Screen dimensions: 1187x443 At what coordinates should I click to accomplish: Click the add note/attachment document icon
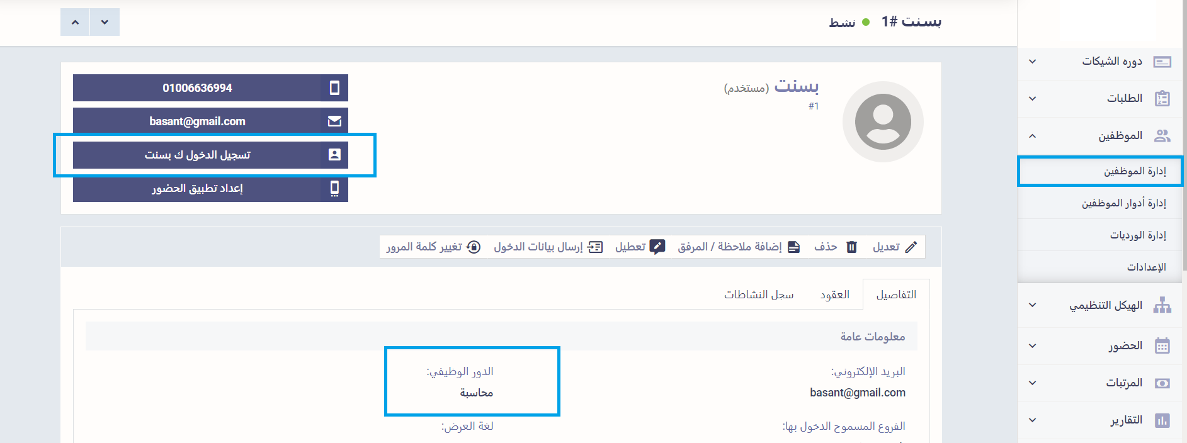793,247
